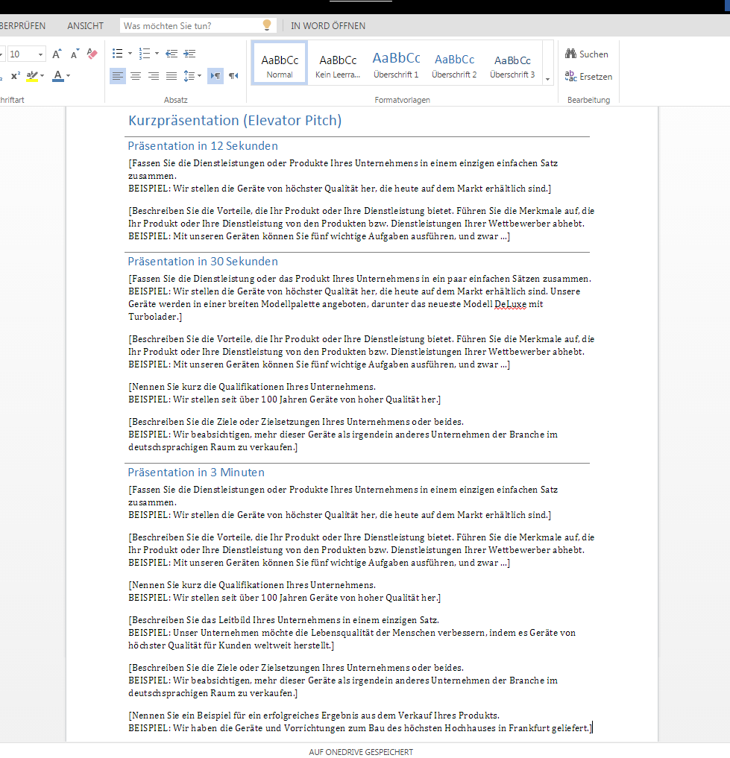Open the ANSICHT ribbon tab
730x758 pixels.
86,25
